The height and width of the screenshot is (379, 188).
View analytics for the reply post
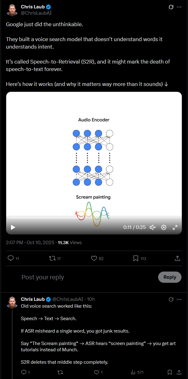(x=133, y=372)
